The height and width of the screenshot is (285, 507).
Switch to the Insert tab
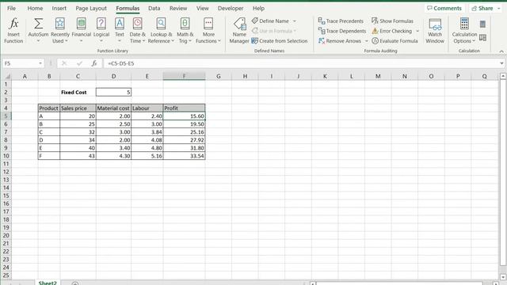coord(59,9)
